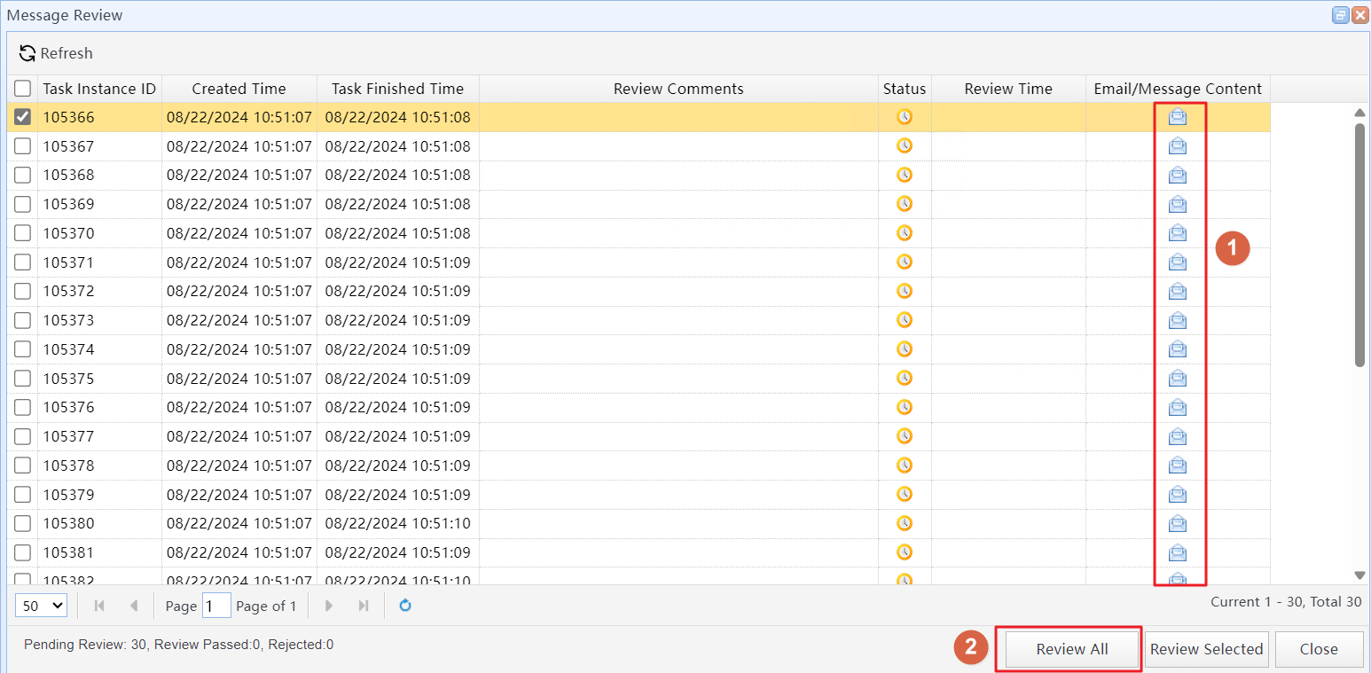Restore the Message Review window
The width and height of the screenshot is (1371, 673).
[x=1340, y=15]
